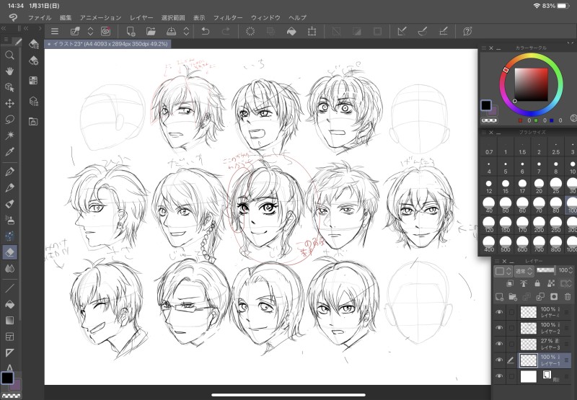
Task: Click New document icon in command bar
Action: 131,32
